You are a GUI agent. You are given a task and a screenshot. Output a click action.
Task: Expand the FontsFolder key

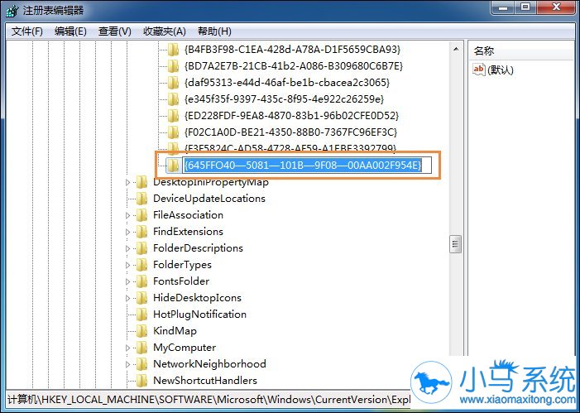tap(127, 281)
